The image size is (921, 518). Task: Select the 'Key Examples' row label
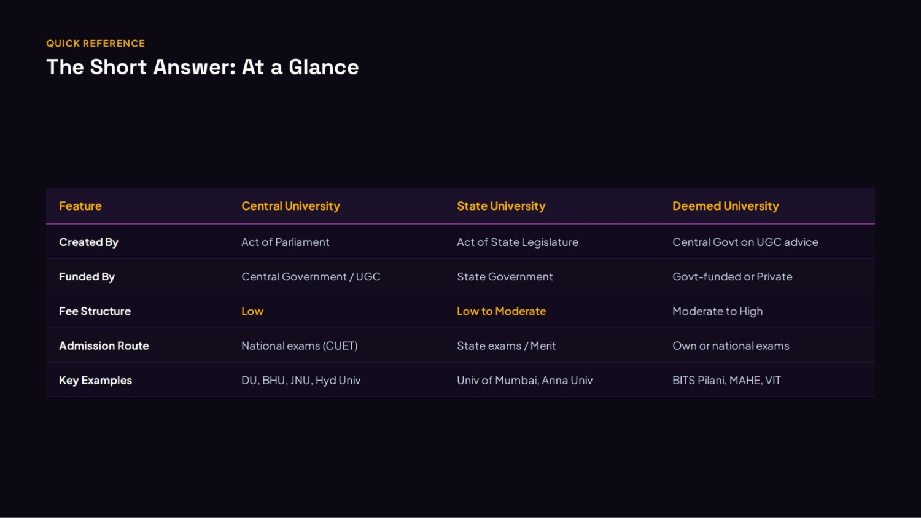pyautogui.click(x=95, y=381)
